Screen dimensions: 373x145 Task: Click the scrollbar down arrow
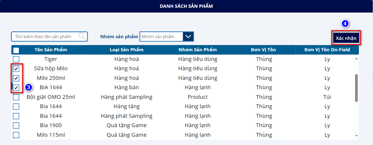[356, 136]
